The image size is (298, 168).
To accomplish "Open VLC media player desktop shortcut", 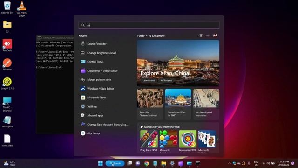I will [22, 9].
